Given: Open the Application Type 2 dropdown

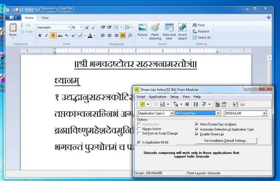Looking at the screenshot, I should click(x=172, y=113).
